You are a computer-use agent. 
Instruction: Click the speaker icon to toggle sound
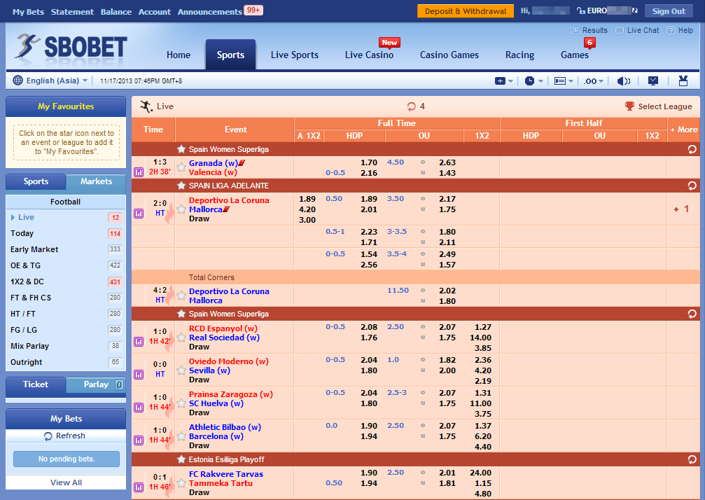[623, 81]
